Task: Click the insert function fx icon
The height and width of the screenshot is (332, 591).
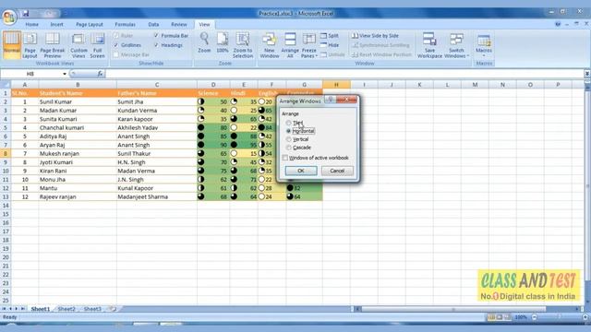Action: click(x=100, y=74)
